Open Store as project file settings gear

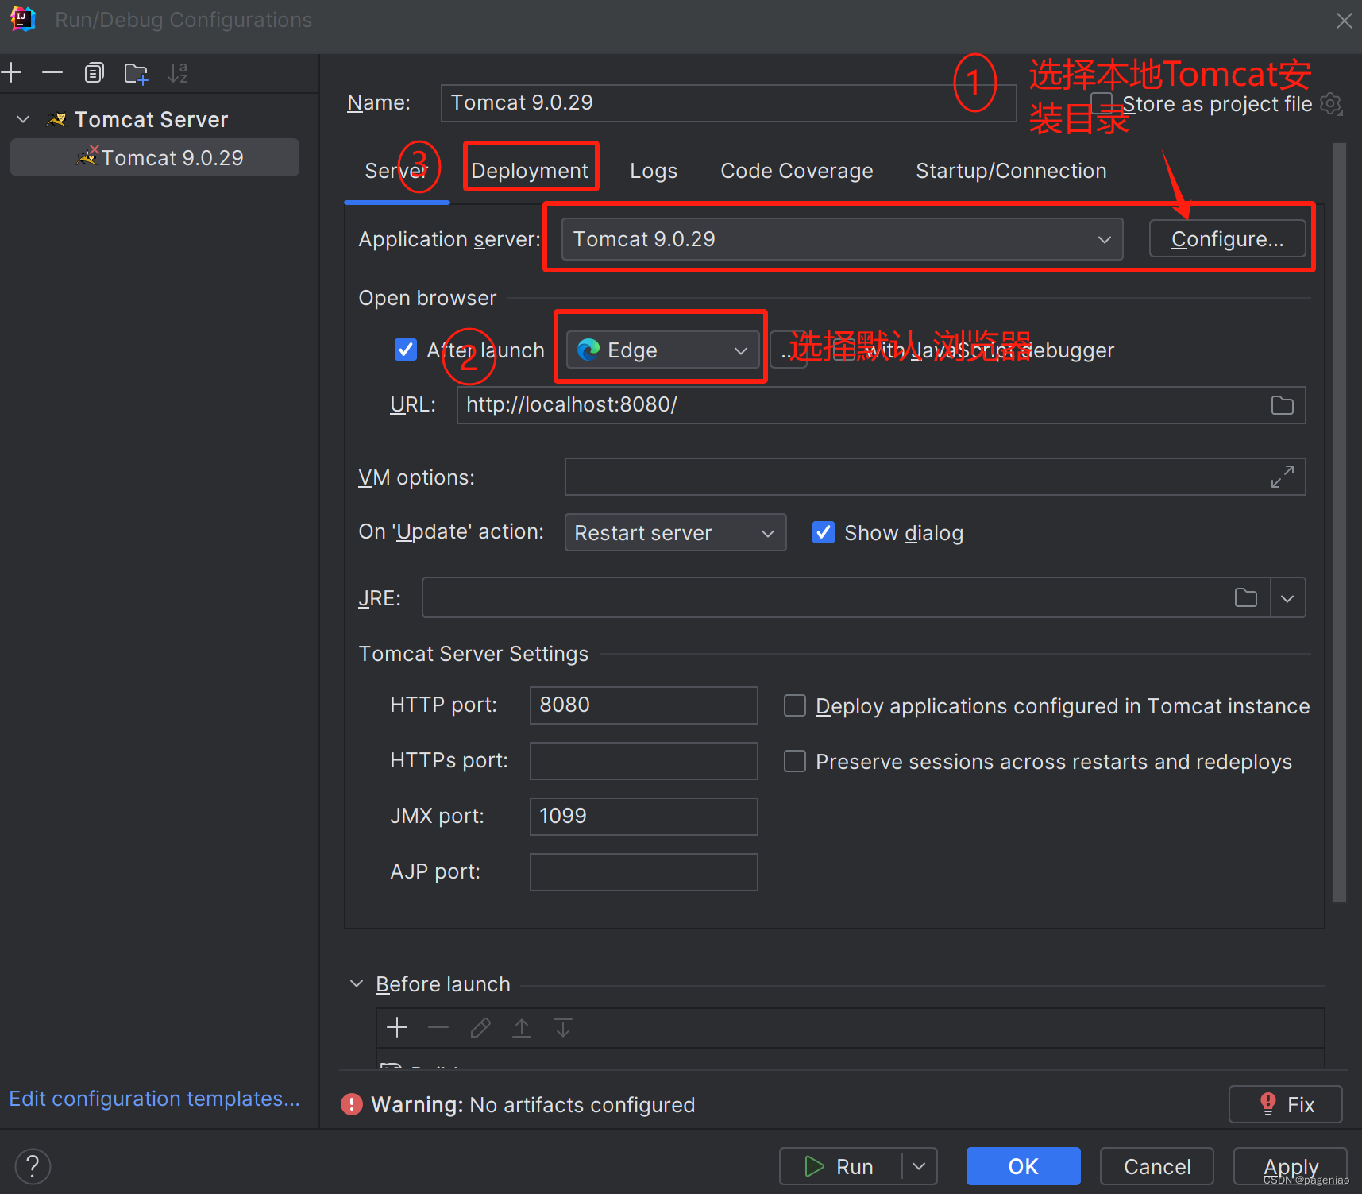pyautogui.click(x=1331, y=103)
